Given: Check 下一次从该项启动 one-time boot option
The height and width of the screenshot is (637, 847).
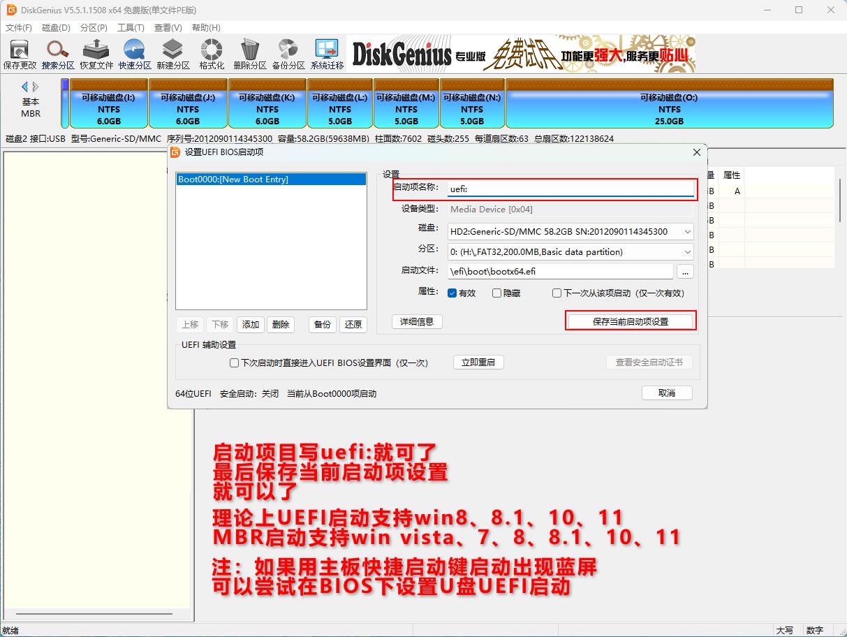Looking at the screenshot, I should [x=557, y=293].
